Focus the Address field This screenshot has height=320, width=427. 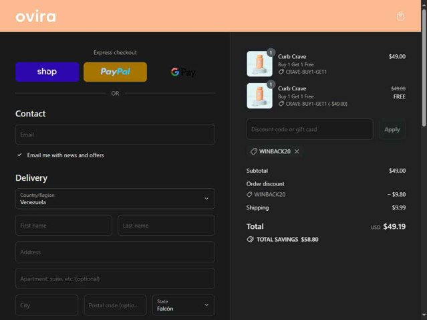[115, 252]
